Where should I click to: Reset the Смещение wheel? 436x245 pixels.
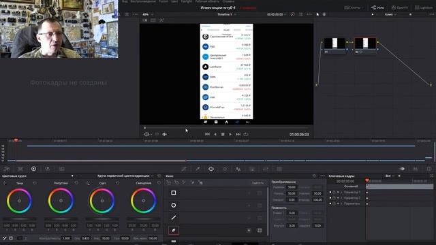coord(159,183)
